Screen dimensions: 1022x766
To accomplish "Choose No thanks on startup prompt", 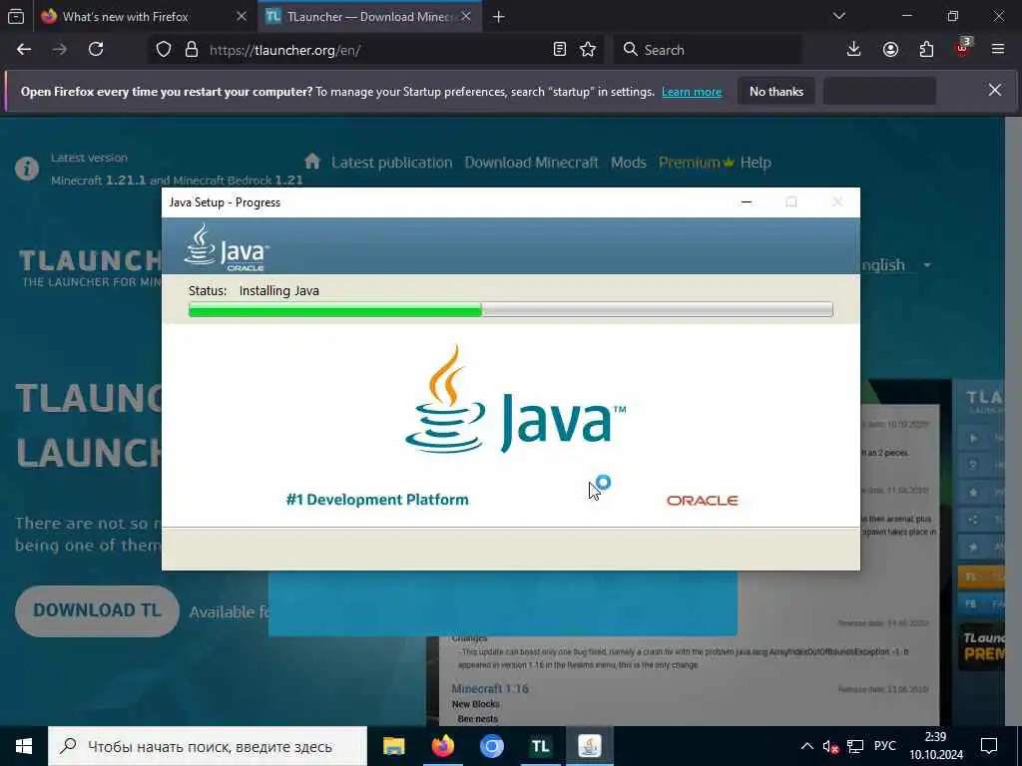I will [x=776, y=91].
